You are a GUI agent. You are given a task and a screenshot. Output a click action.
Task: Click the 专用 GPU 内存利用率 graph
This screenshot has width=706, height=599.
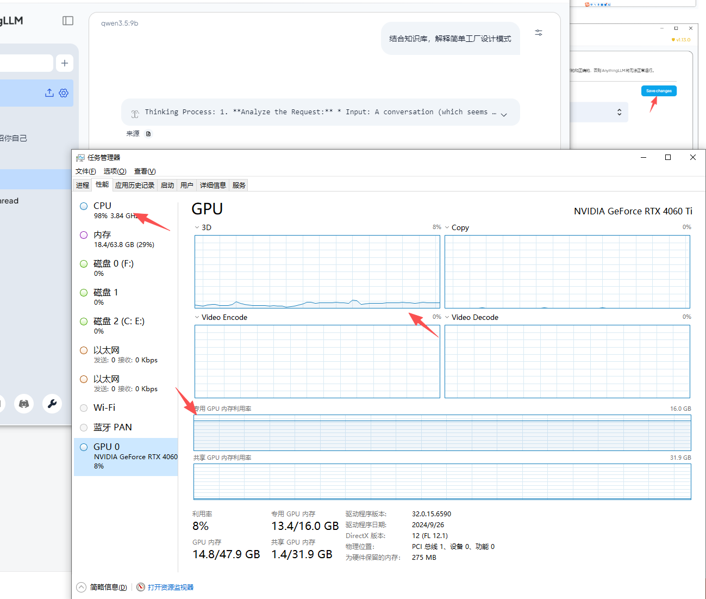click(442, 433)
